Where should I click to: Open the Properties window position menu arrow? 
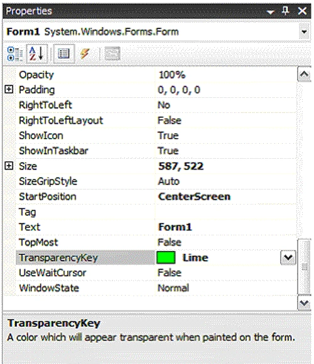271,11
